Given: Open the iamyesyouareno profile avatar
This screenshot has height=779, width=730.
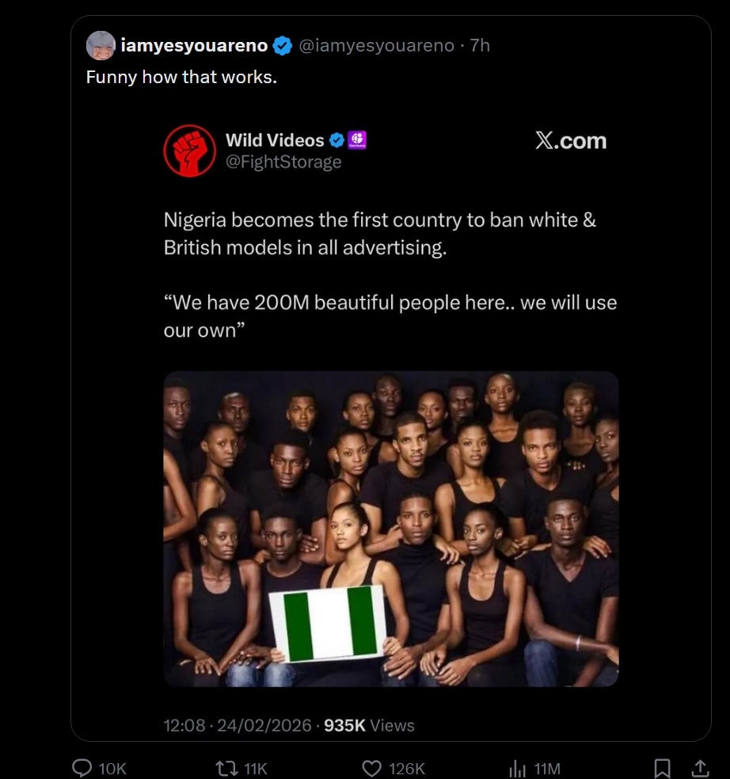Looking at the screenshot, I should (x=101, y=46).
